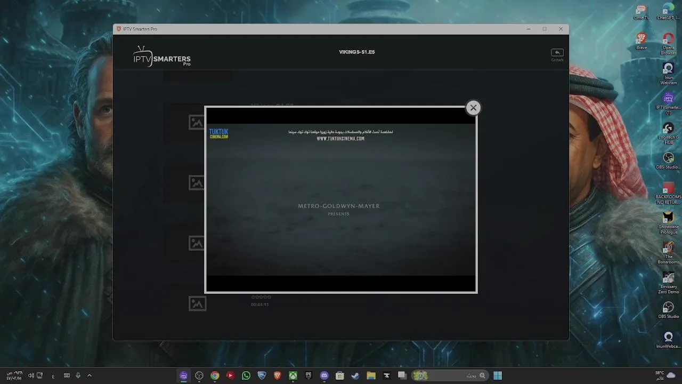Open Microsoft Store from the taskbar

tap(340, 375)
